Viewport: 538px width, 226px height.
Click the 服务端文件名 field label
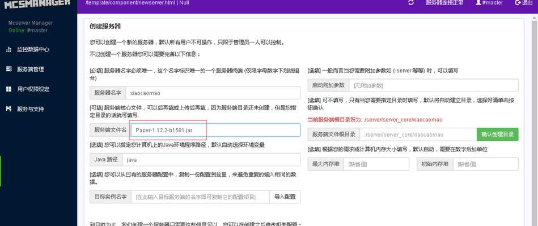click(111, 130)
